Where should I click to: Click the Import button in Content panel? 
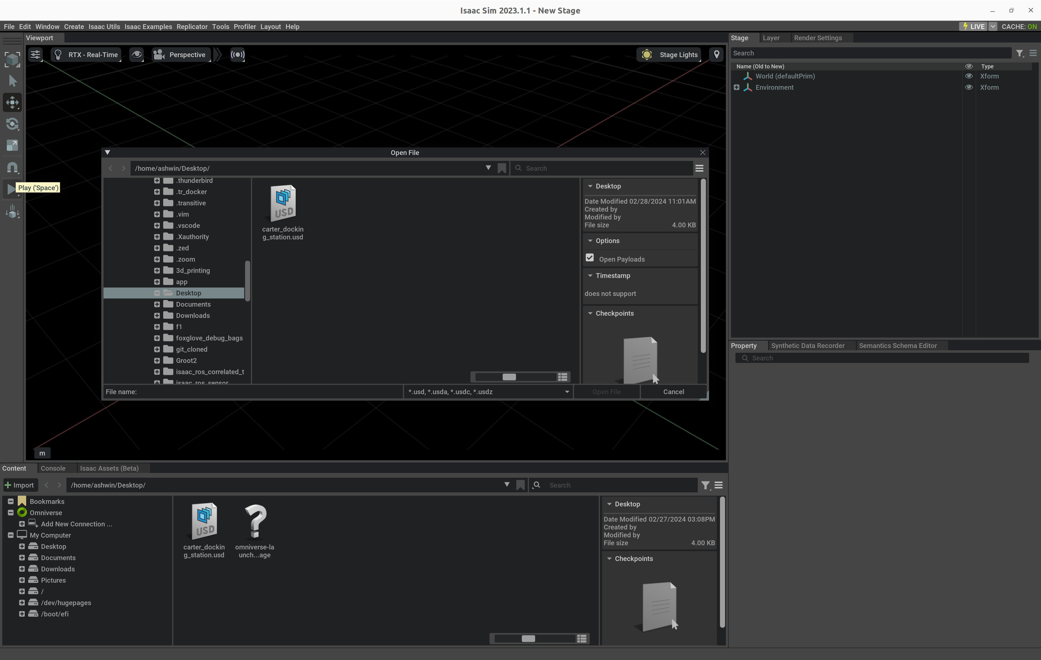tap(20, 485)
